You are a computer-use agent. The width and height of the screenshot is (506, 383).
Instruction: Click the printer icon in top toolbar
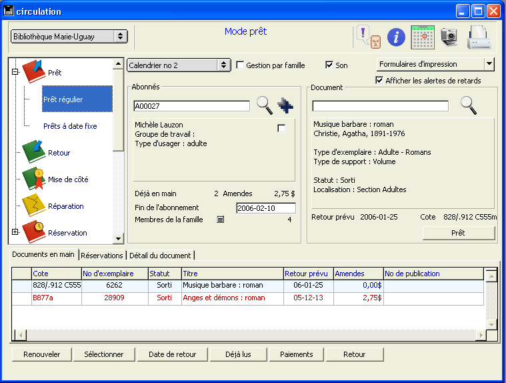[x=479, y=37]
